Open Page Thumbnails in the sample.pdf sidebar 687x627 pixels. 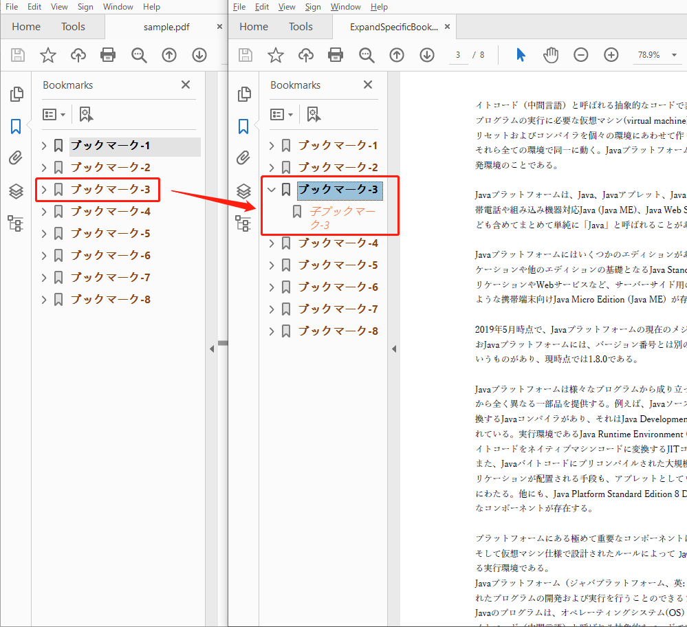click(17, 93)
